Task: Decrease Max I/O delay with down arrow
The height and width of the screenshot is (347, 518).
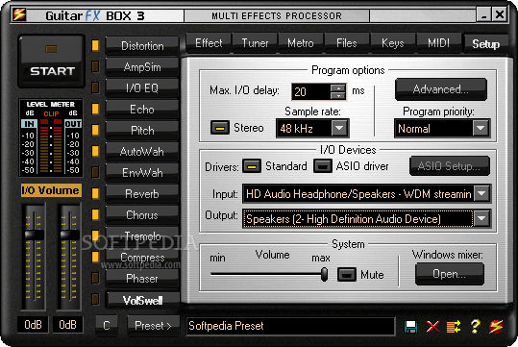Action: (x=338, y=96)
